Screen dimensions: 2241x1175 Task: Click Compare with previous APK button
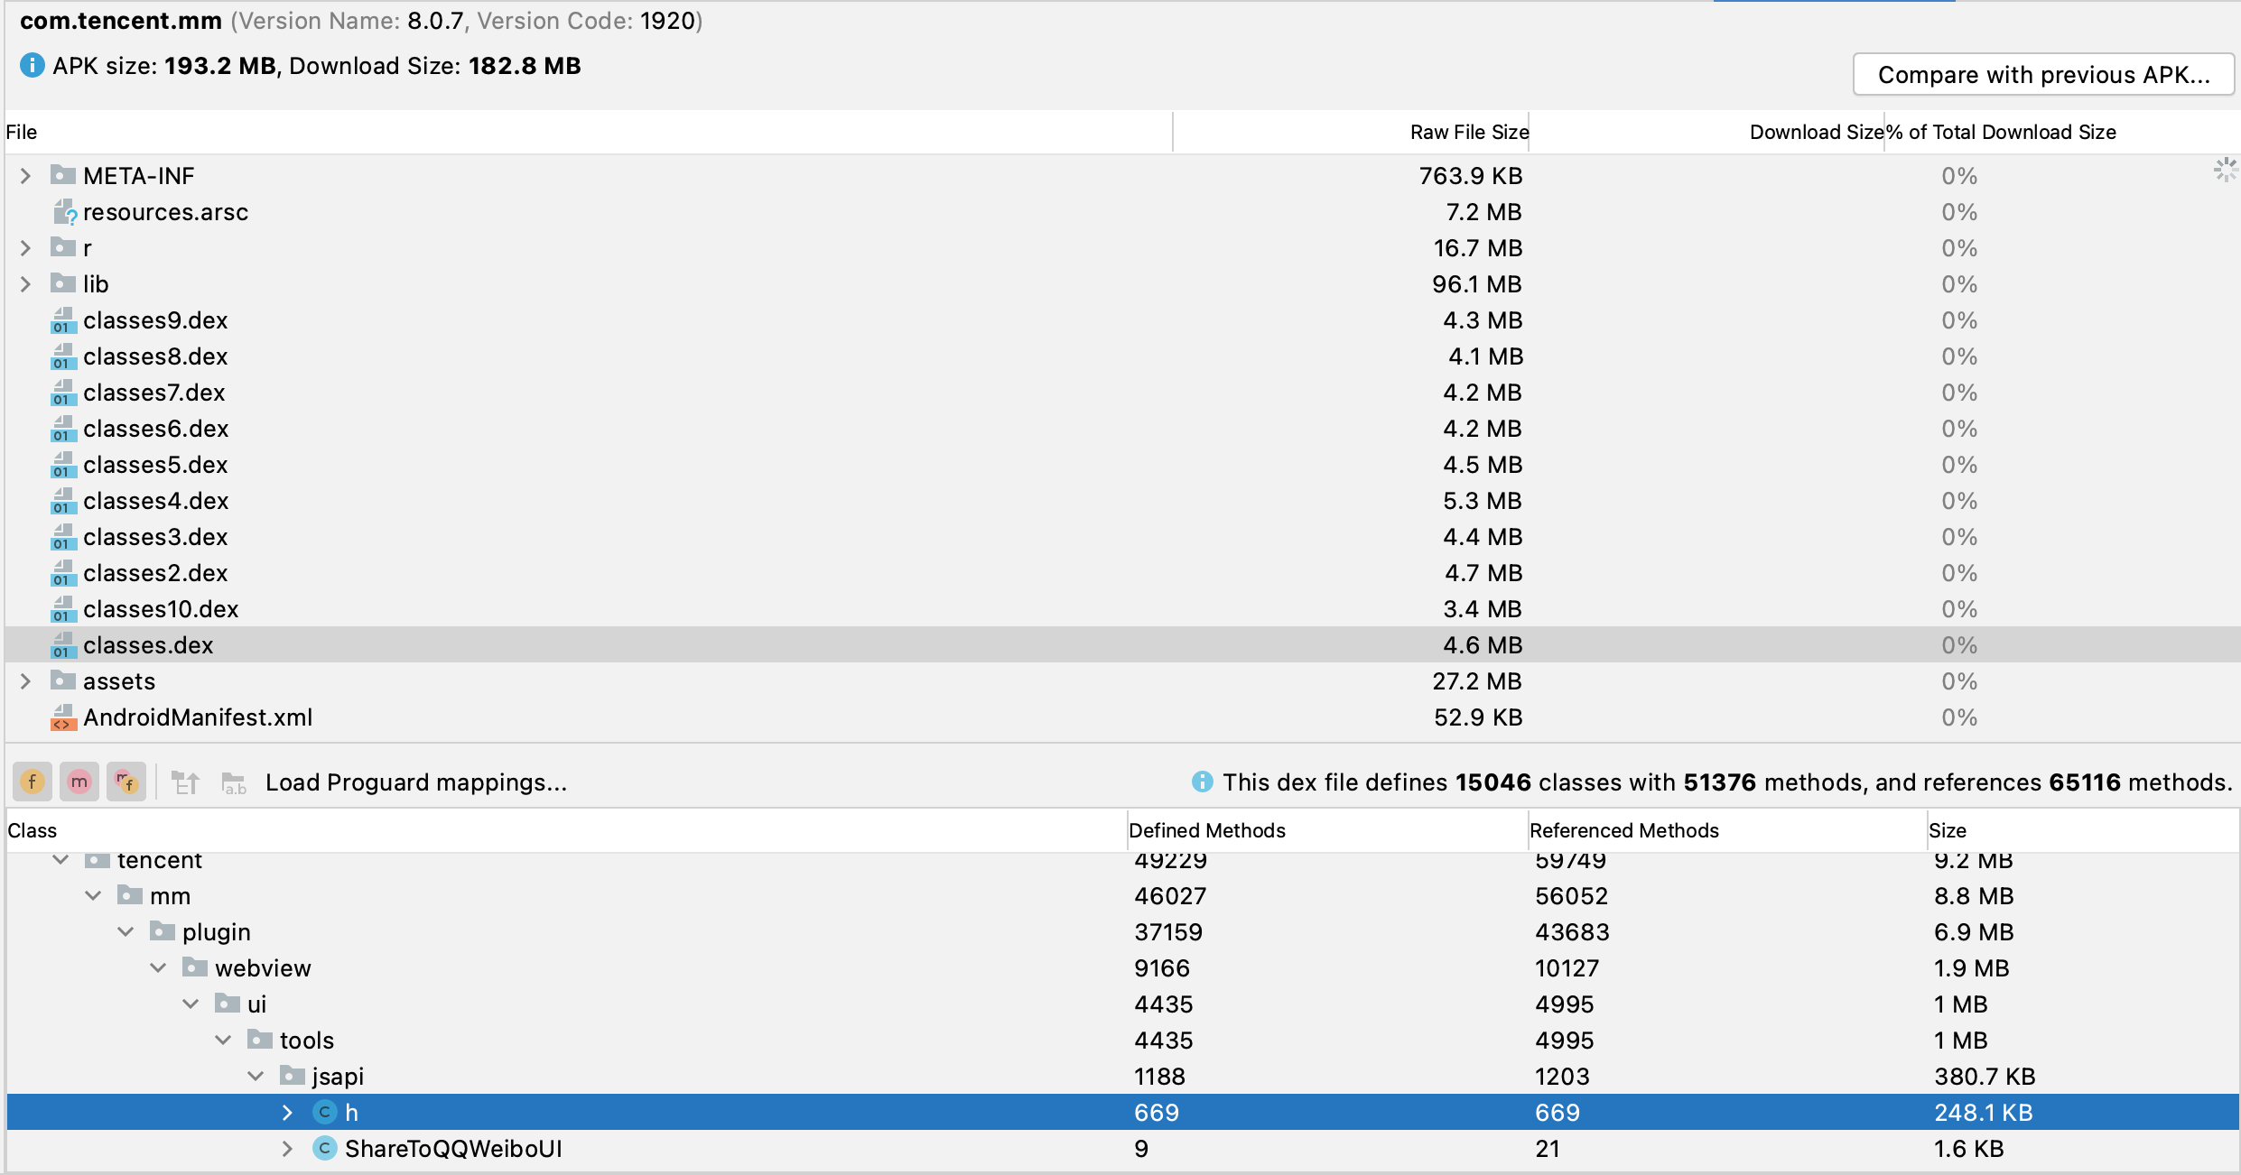coord(2043,74)
